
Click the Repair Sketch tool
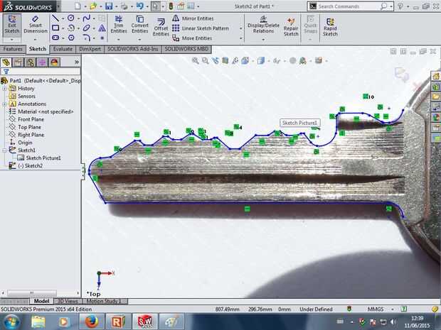(291, 27)
